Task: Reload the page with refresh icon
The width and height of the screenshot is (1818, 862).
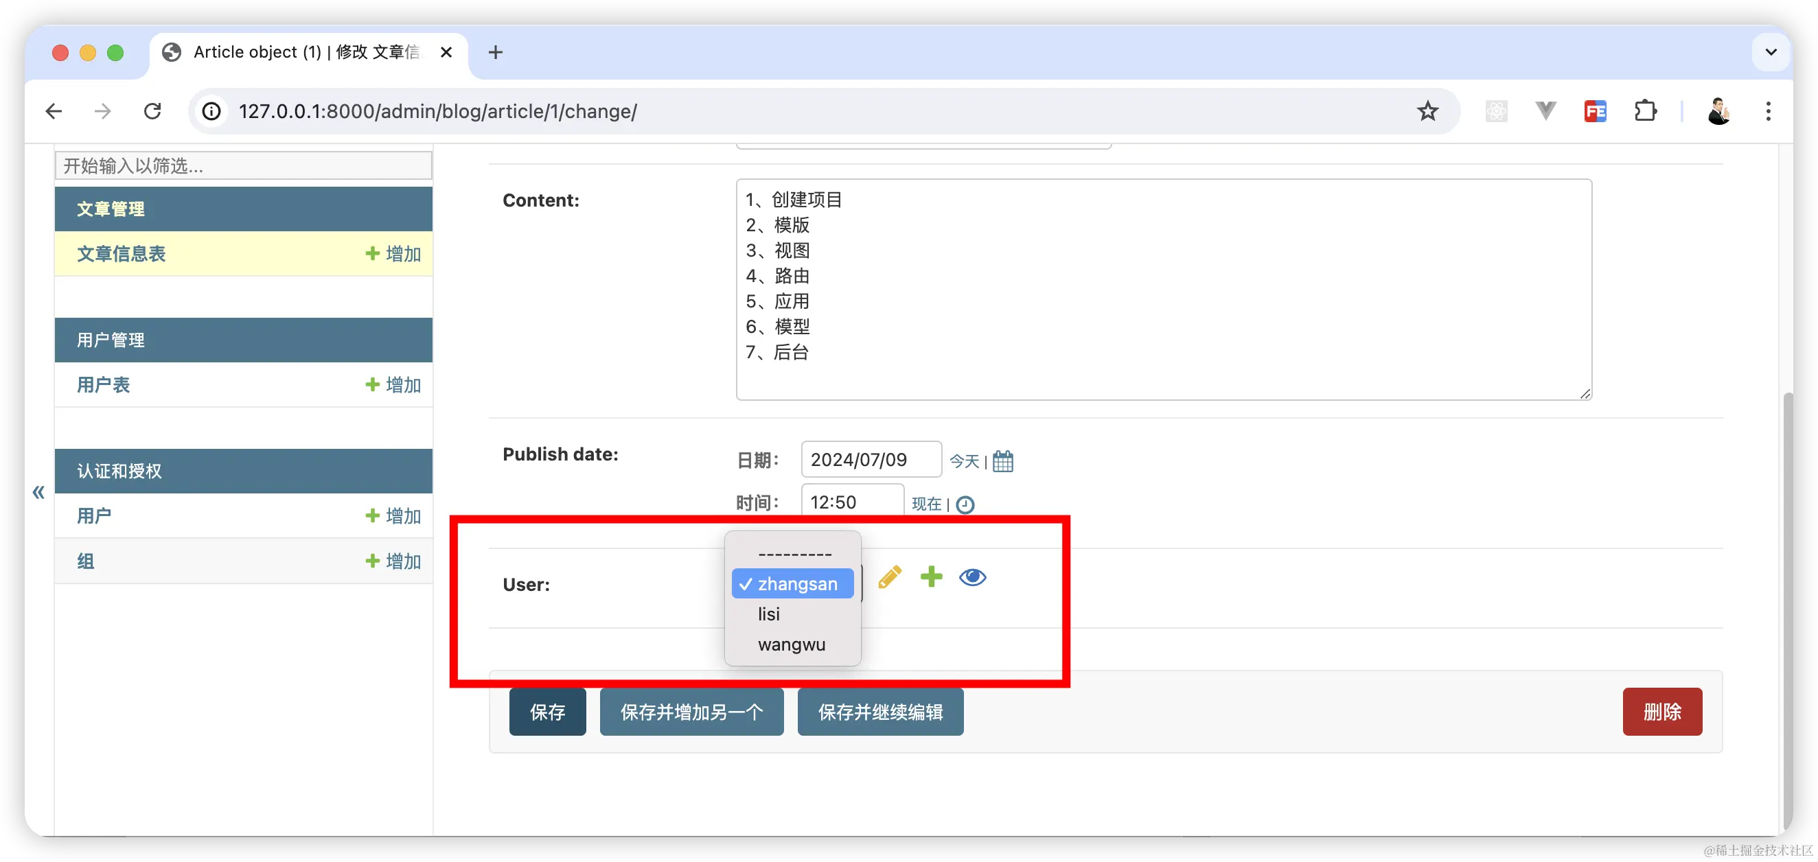Action: pos(152,110)
